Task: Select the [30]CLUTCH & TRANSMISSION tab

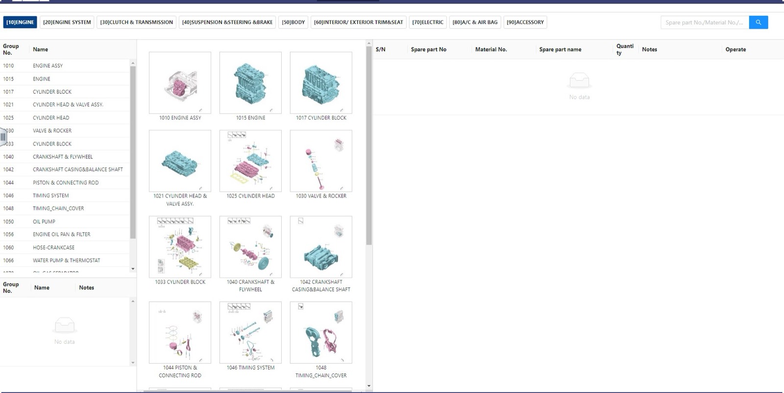Action: pyautogui.click(x=137, y=22)
